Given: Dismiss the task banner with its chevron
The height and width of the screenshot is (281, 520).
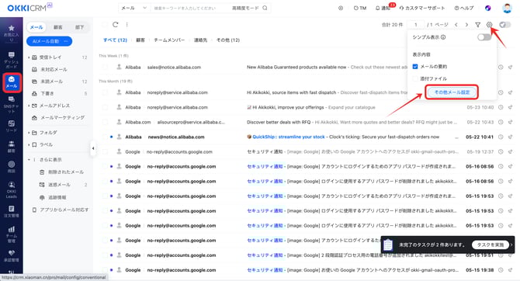Looking at the screenshot, I should point(511,245).
